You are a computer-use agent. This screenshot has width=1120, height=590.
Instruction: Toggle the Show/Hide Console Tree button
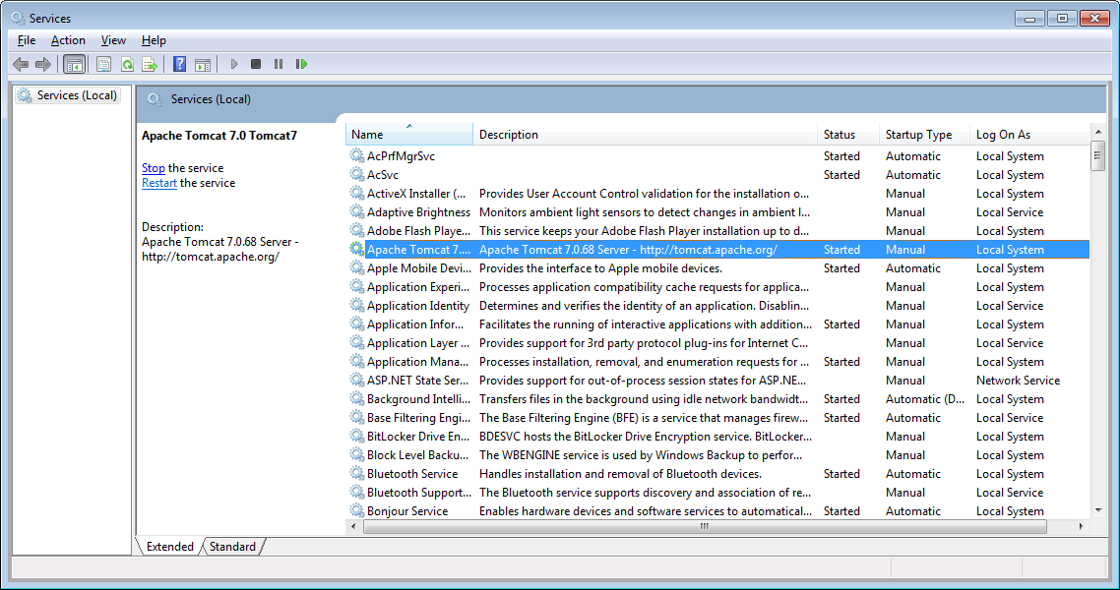tap(74, 64)
